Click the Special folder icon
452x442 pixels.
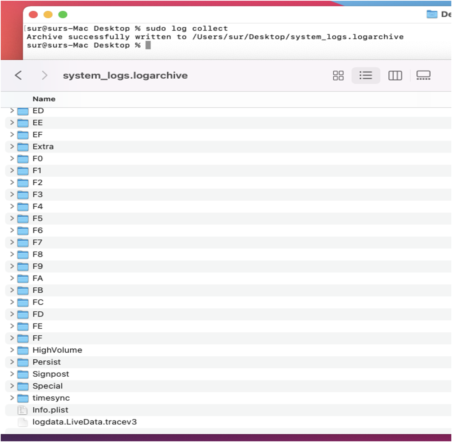(23, 386)
